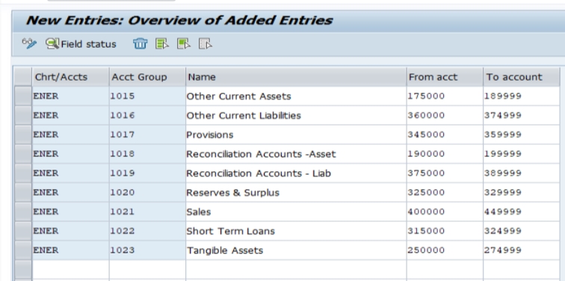
Task: Select the whole table via corner selector
Action: 23,77
